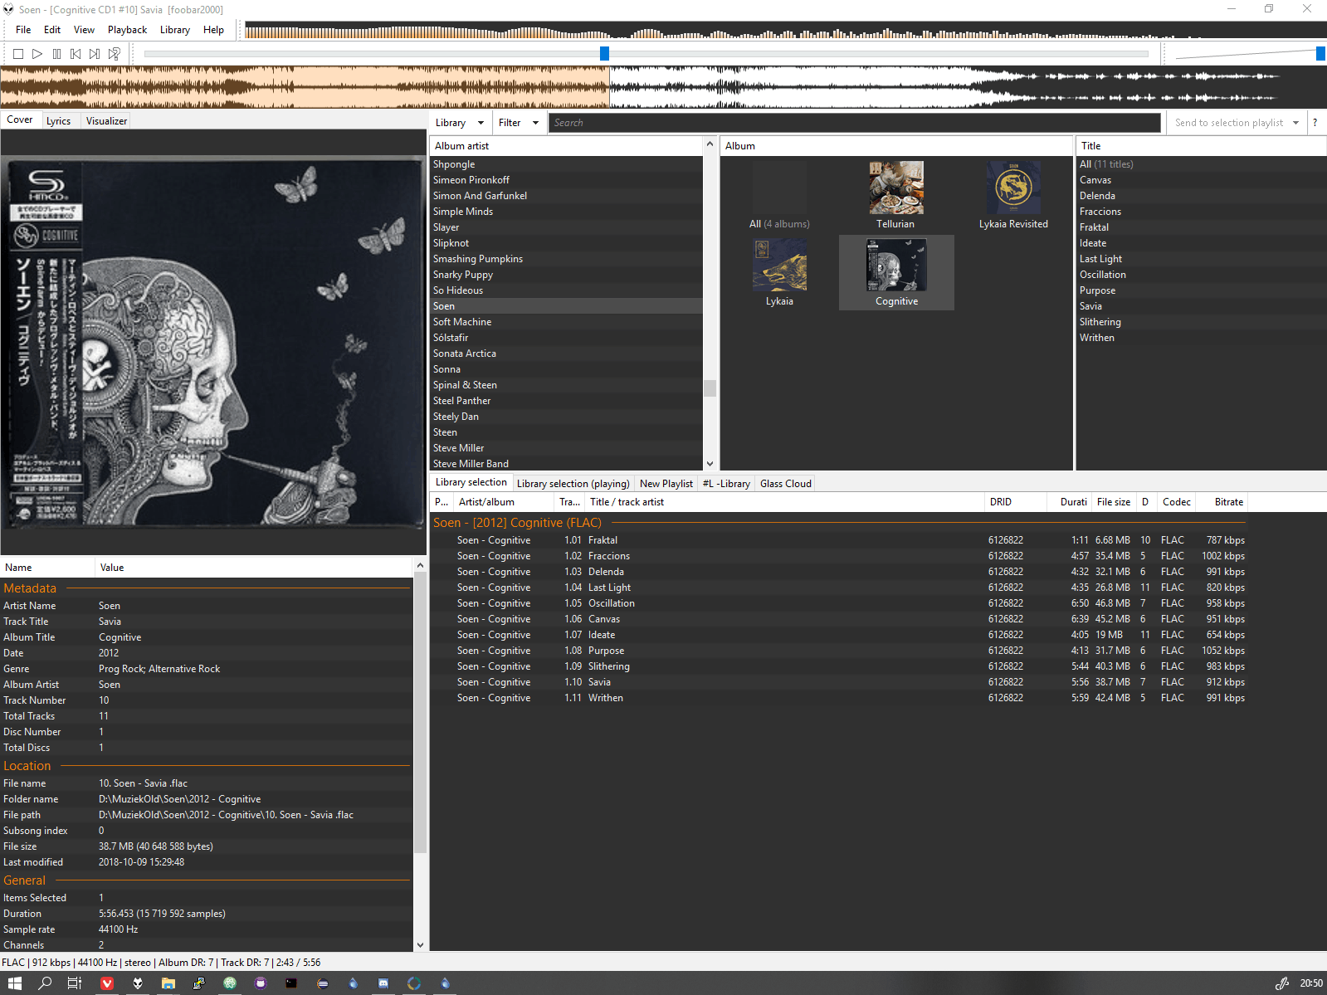
Task: Sort the playlist by Title / track artist
Action: (x=784, y=502)
